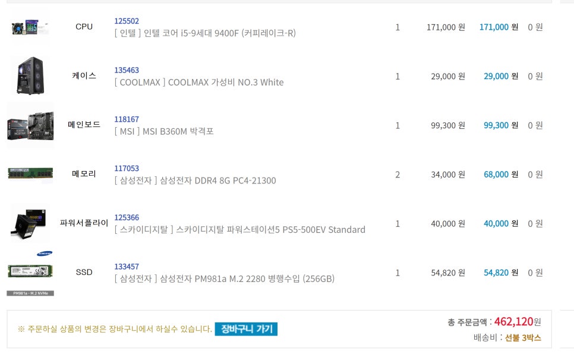Open product code 133457 link
574x361 pixels.
127,267
